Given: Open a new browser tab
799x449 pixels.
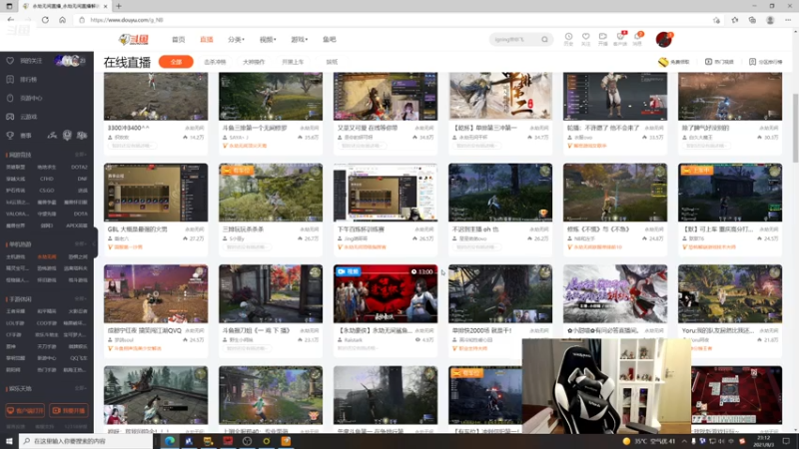Looking at the screenshot, I should (118, 6).
